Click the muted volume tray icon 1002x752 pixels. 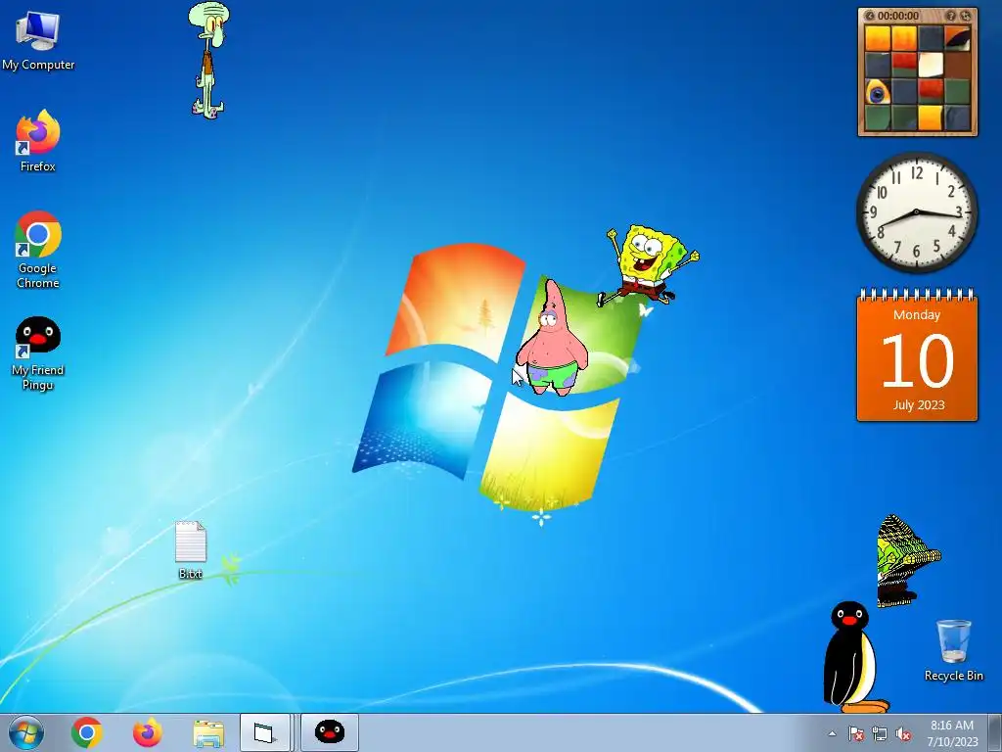click(x=903, y=733)
